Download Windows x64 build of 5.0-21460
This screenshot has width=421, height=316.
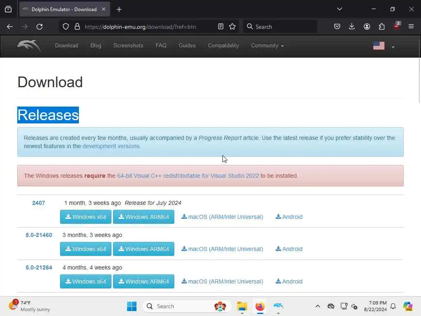86,249
